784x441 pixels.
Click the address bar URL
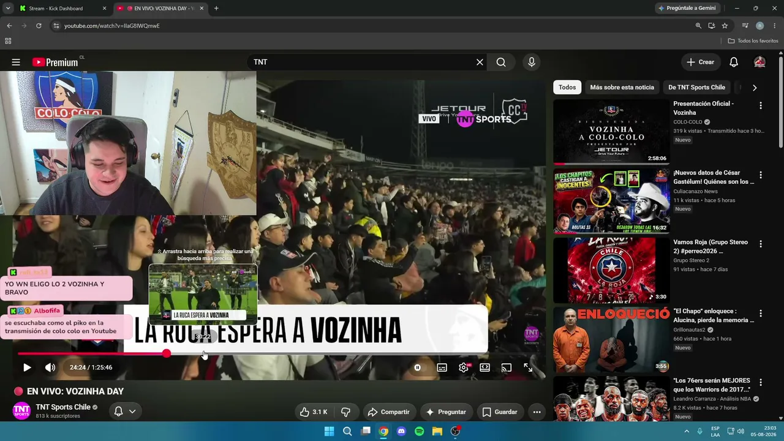click(x=112, y=26)
